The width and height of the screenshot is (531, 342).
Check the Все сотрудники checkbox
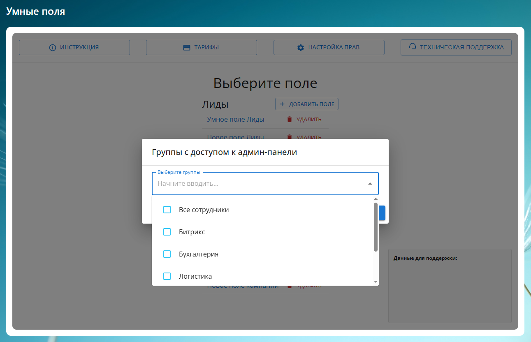167,210
